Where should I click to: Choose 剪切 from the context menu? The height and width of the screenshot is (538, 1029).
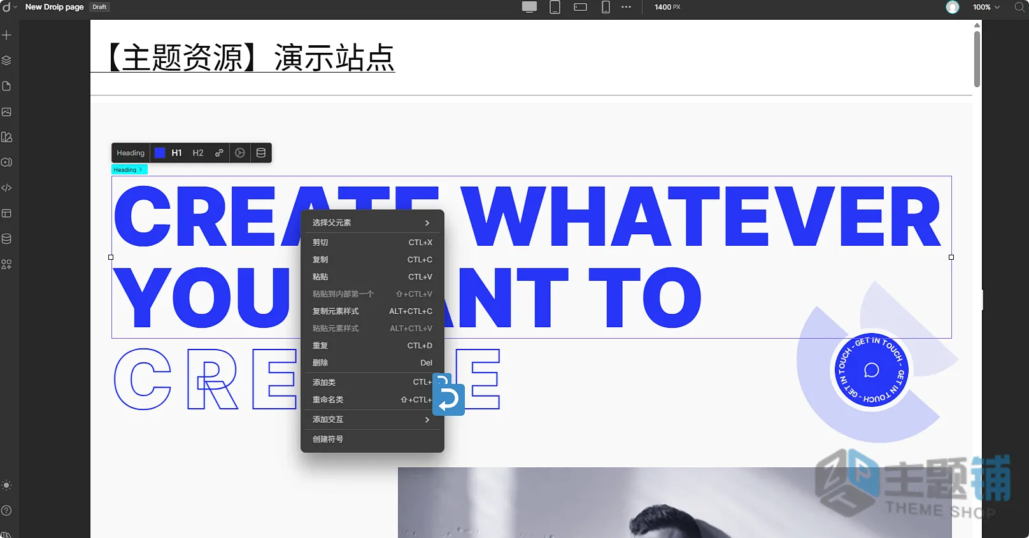pos(372,243)
